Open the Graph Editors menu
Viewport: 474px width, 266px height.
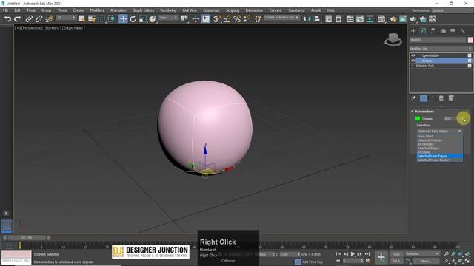[x=143, y=10]
